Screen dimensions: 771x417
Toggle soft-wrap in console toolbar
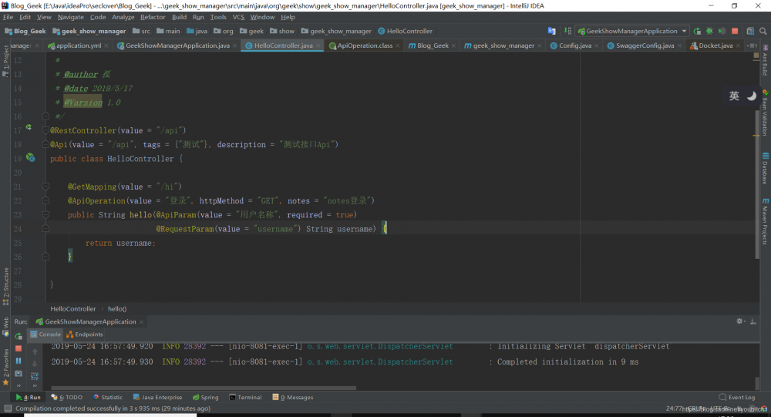coord(34,375)
